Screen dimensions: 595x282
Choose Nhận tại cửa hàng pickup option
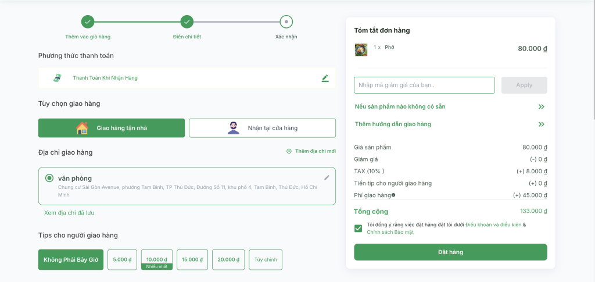(x=262, y=128)
